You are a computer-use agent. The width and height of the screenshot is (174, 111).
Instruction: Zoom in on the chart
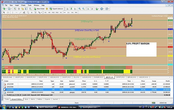click(x=80, y=9)
